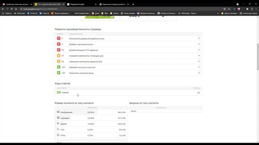Click the HTML content type icon
The image size is (259, 145).
[58, 135]
